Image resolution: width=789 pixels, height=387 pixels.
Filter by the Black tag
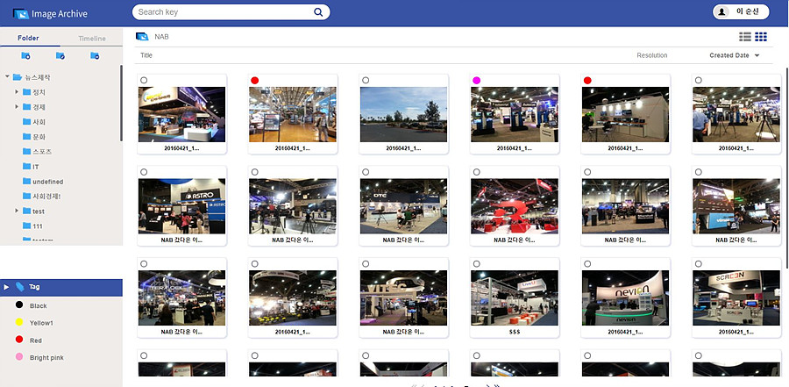click(39, 306)
